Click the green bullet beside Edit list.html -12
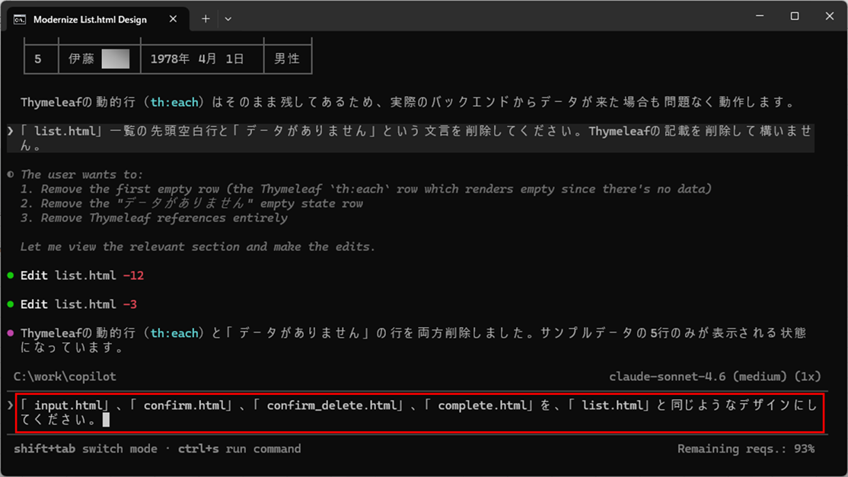This screenshot has height=477, width=848. [11, 275]
